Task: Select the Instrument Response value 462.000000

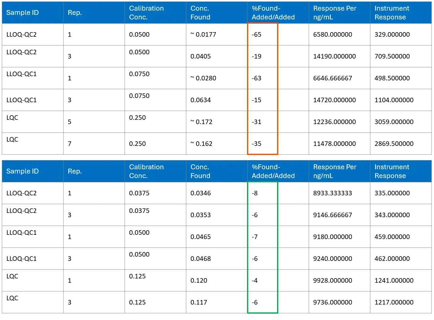Action: pyautogui.click(x=392, y=259)
